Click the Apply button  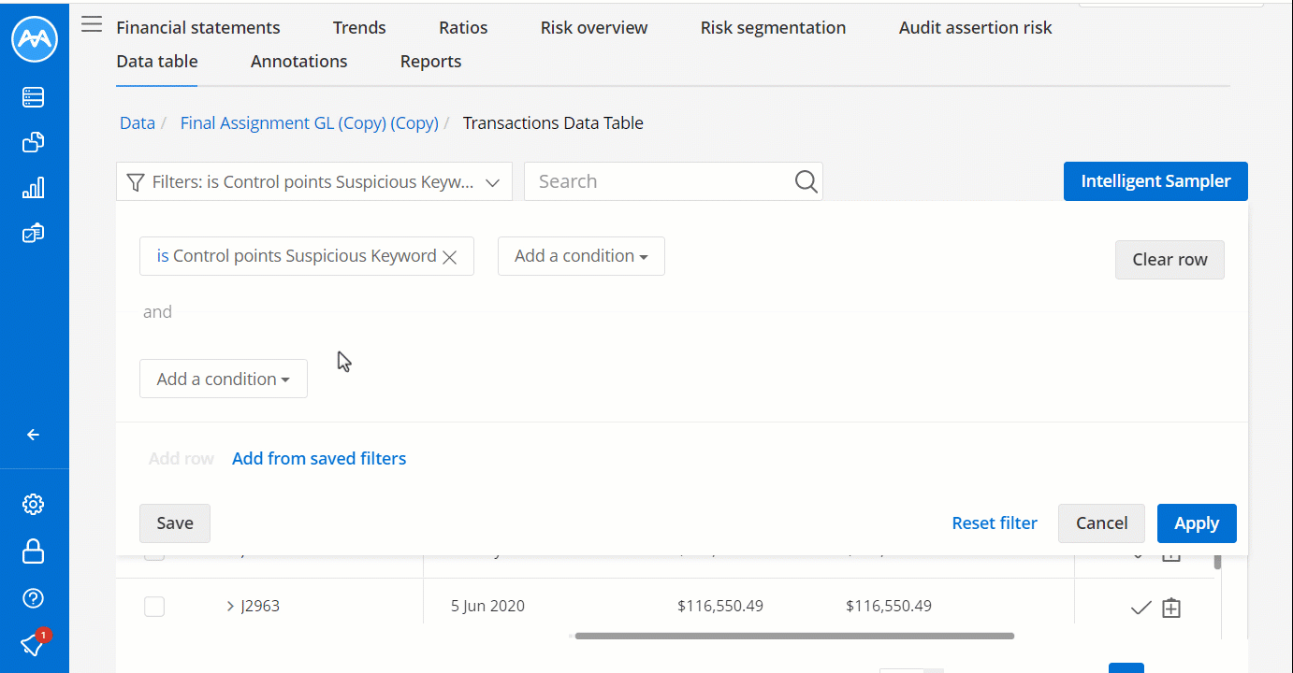coord(1197,523)
